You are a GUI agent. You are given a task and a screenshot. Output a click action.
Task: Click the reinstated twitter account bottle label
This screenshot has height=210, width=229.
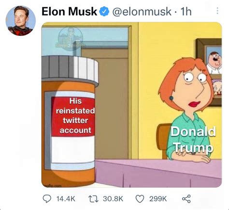coord(75,115)
